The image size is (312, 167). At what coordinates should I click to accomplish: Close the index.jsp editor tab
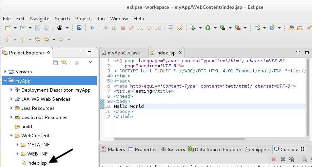click(x=180, y=52)
